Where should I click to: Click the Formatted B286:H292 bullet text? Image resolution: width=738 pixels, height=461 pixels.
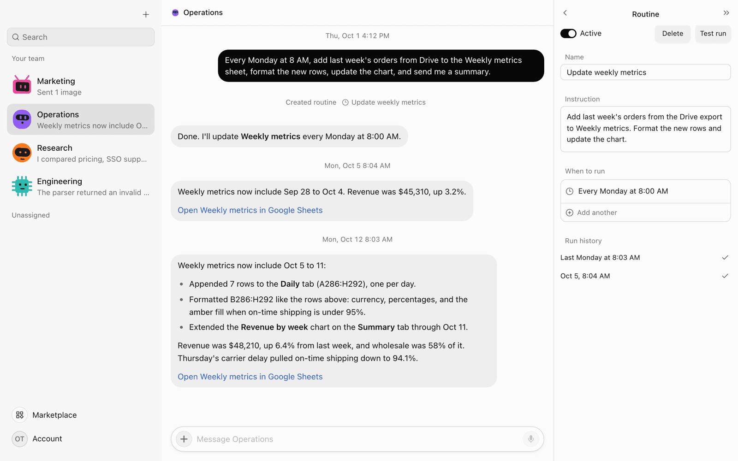click(328, 306)
